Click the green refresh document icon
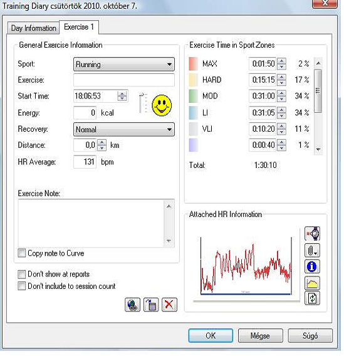 tap(312, 298)
